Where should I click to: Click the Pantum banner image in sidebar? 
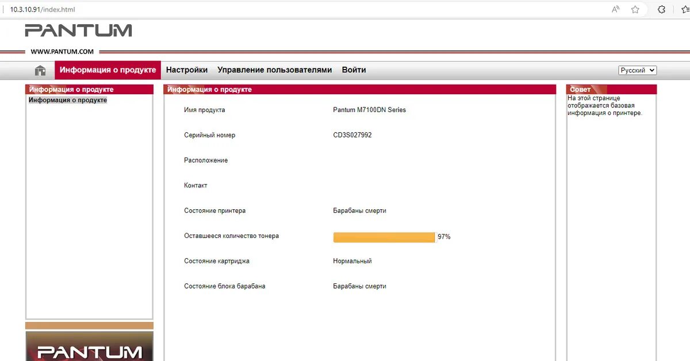[90, 346]
